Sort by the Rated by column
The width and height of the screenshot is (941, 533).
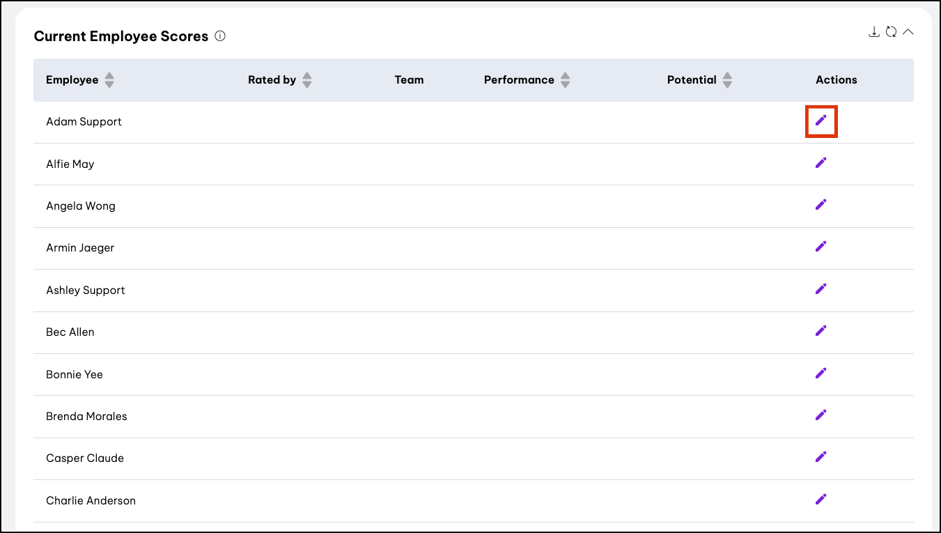(306, 80)
